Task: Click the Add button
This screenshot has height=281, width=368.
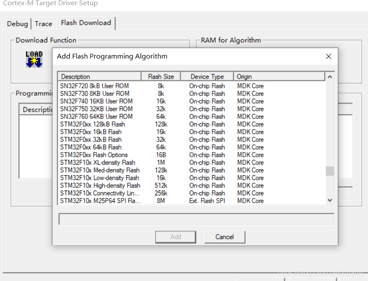Action: point(175,237)
